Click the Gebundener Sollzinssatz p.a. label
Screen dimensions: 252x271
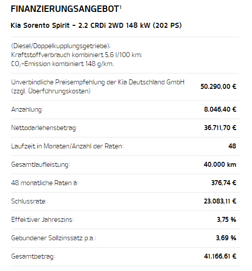[54, 238]
